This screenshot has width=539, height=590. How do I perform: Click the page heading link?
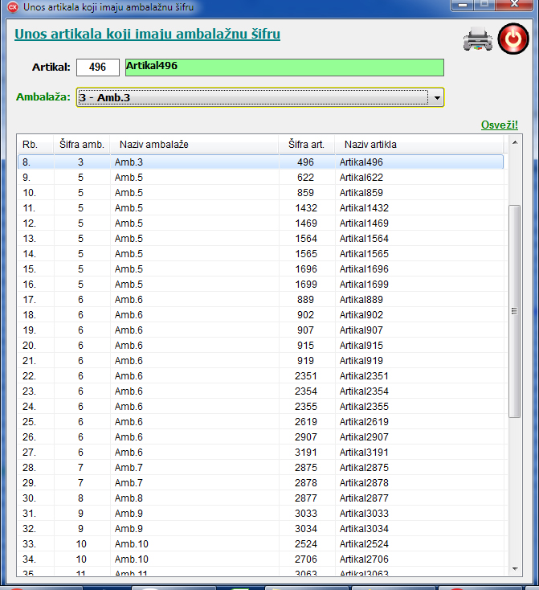tap(148, 35)
